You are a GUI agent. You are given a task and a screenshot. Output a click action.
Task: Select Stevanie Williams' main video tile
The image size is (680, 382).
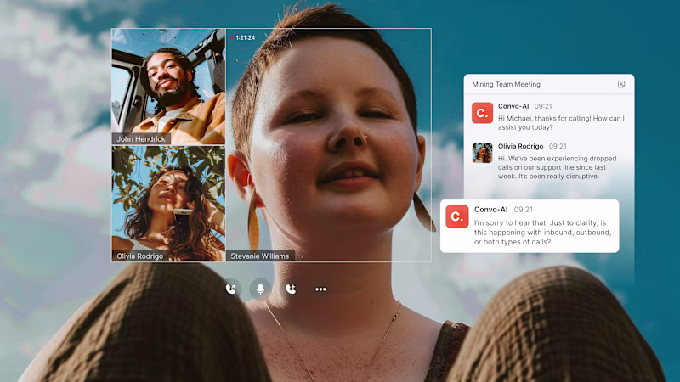click(x=328, y=145)
